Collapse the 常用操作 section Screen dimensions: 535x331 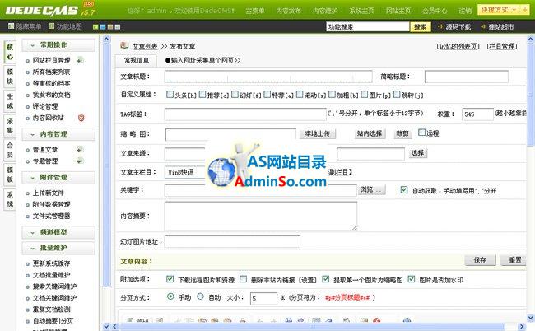coord(58,45)
